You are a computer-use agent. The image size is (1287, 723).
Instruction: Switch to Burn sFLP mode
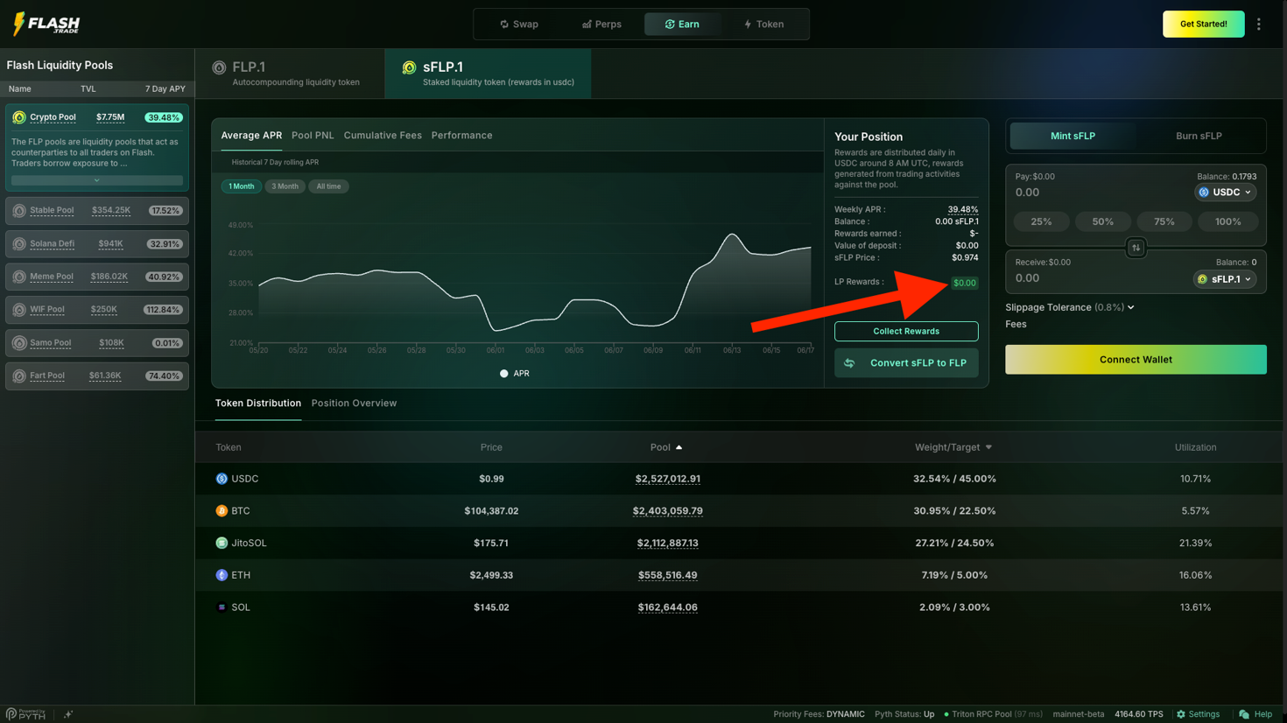[x=1198, y=137]
